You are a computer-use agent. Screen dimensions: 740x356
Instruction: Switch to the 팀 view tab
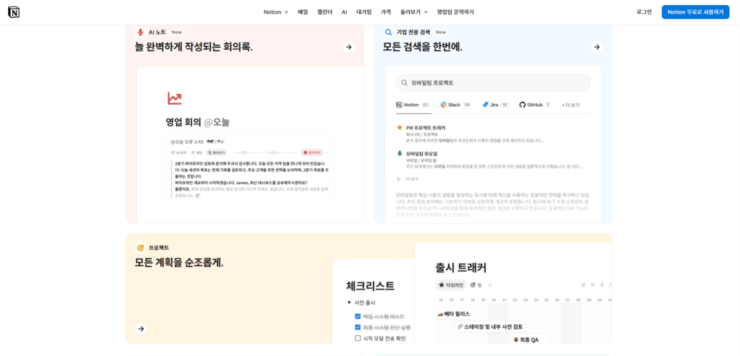[x=476, y=285]
